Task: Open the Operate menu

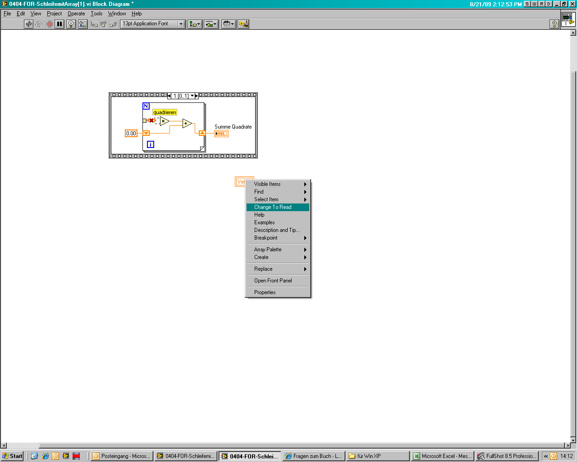Action: pos(76,14)
